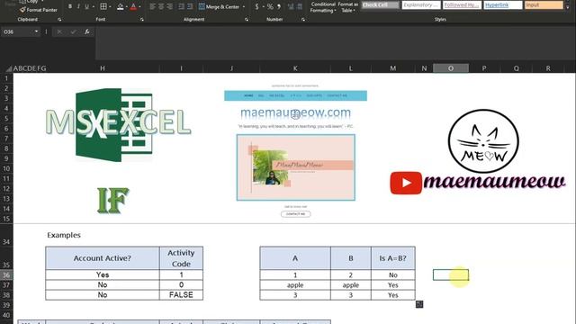Select column H header

[103, 68]
